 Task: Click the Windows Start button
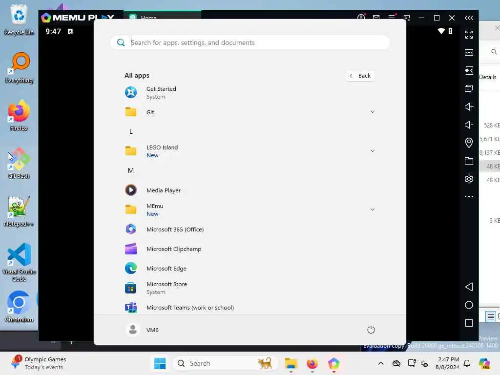click(160, 363)
